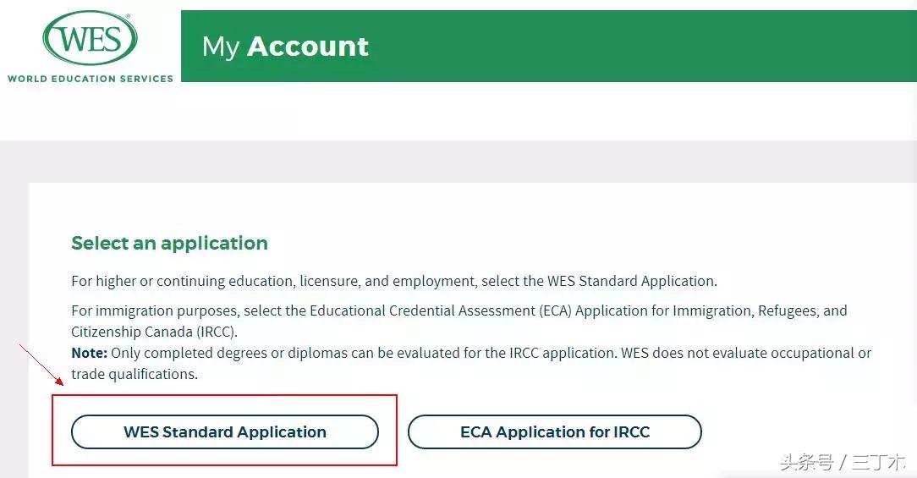This screenshot has width=917, height=478.
Task: Click the Citizenship Canada (IRCC) text line
Action: pyautogui.click(x=154, y=332)
